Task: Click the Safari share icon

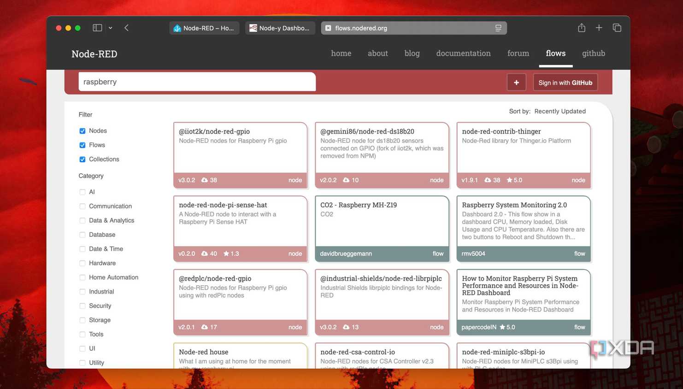Action: coord(582,28)
